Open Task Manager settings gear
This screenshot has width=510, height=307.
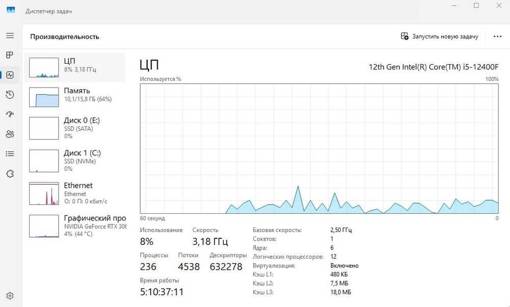pyautogui.click(x=10, y=296)
